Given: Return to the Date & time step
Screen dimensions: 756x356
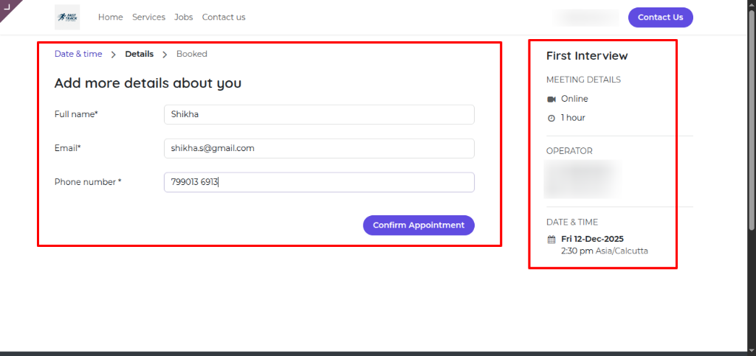Looking at the screenshot, I should (x=78, y=54).
